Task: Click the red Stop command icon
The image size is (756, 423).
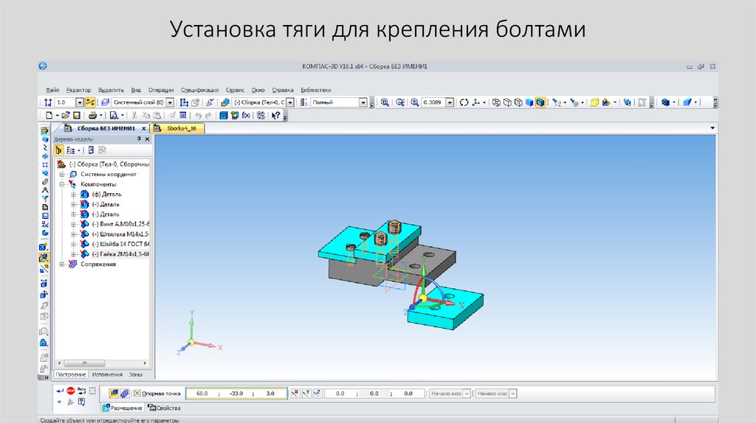Action: tap(71, 391)
